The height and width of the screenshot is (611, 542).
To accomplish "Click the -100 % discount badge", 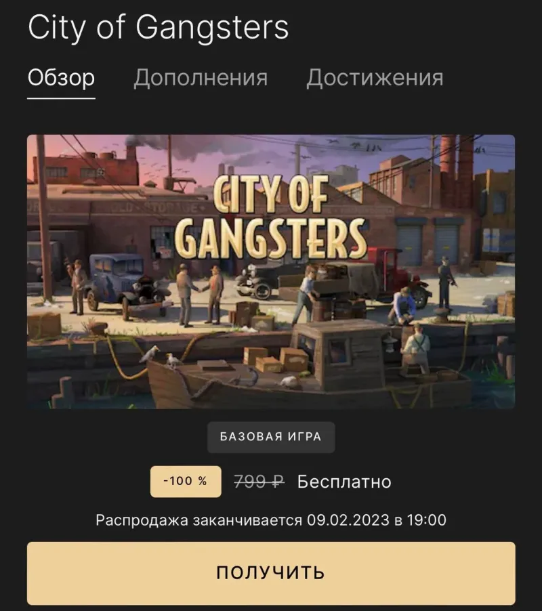I will pos(186,481).
